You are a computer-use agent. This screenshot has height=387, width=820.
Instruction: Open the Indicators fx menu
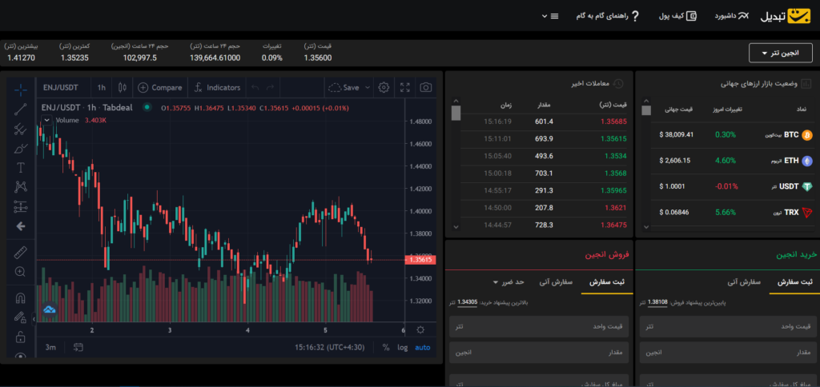217,88
